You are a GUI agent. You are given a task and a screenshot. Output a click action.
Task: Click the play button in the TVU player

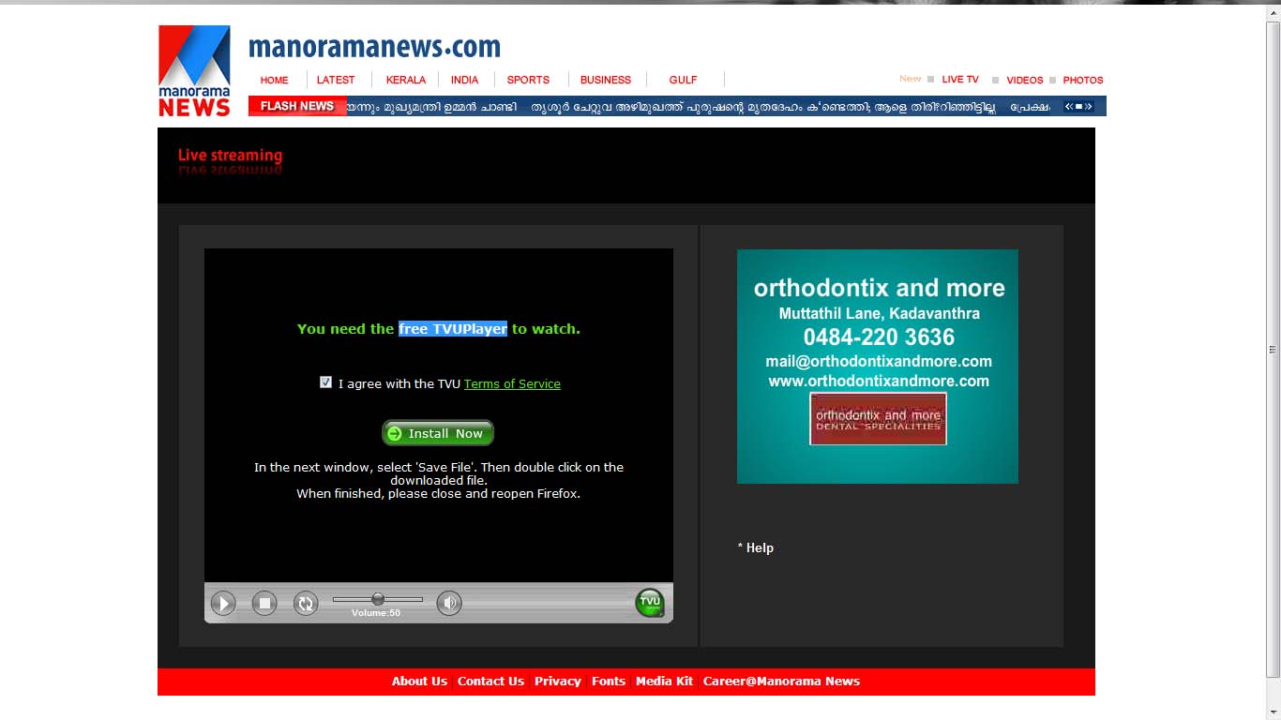pos(223,603)
